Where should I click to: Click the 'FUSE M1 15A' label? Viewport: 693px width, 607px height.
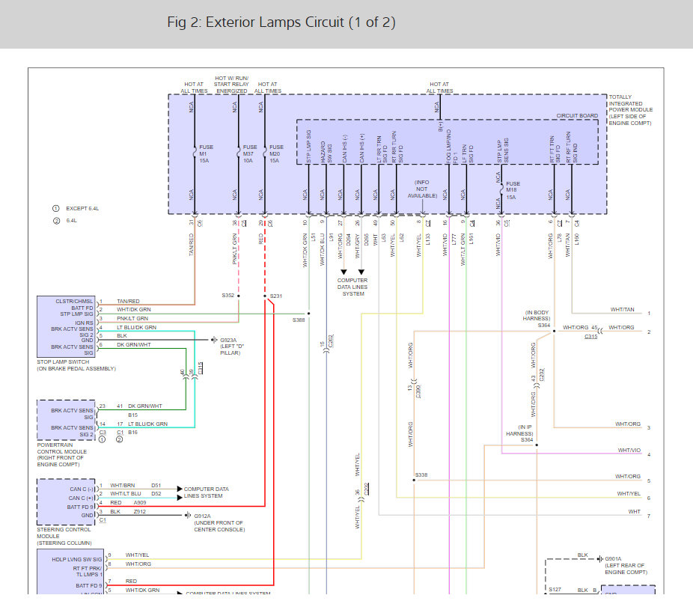[206, 154]
